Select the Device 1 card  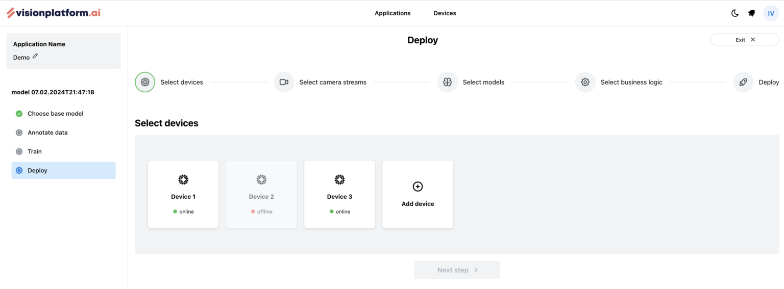(x=183, y=195)
